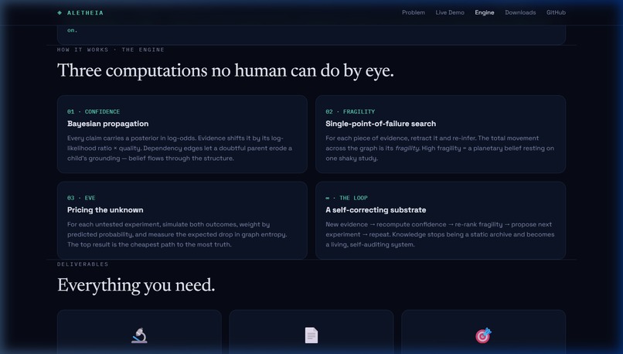Screen dimensions: 623x354
Task: Open the Live Demo nav item
Action: 450,12
